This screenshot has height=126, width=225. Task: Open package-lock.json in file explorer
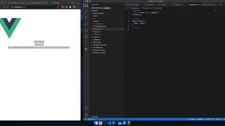[100, 45]
